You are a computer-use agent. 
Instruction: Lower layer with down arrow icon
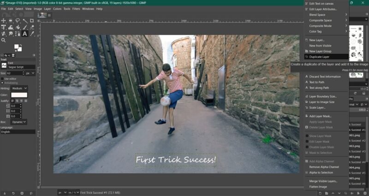339,193
